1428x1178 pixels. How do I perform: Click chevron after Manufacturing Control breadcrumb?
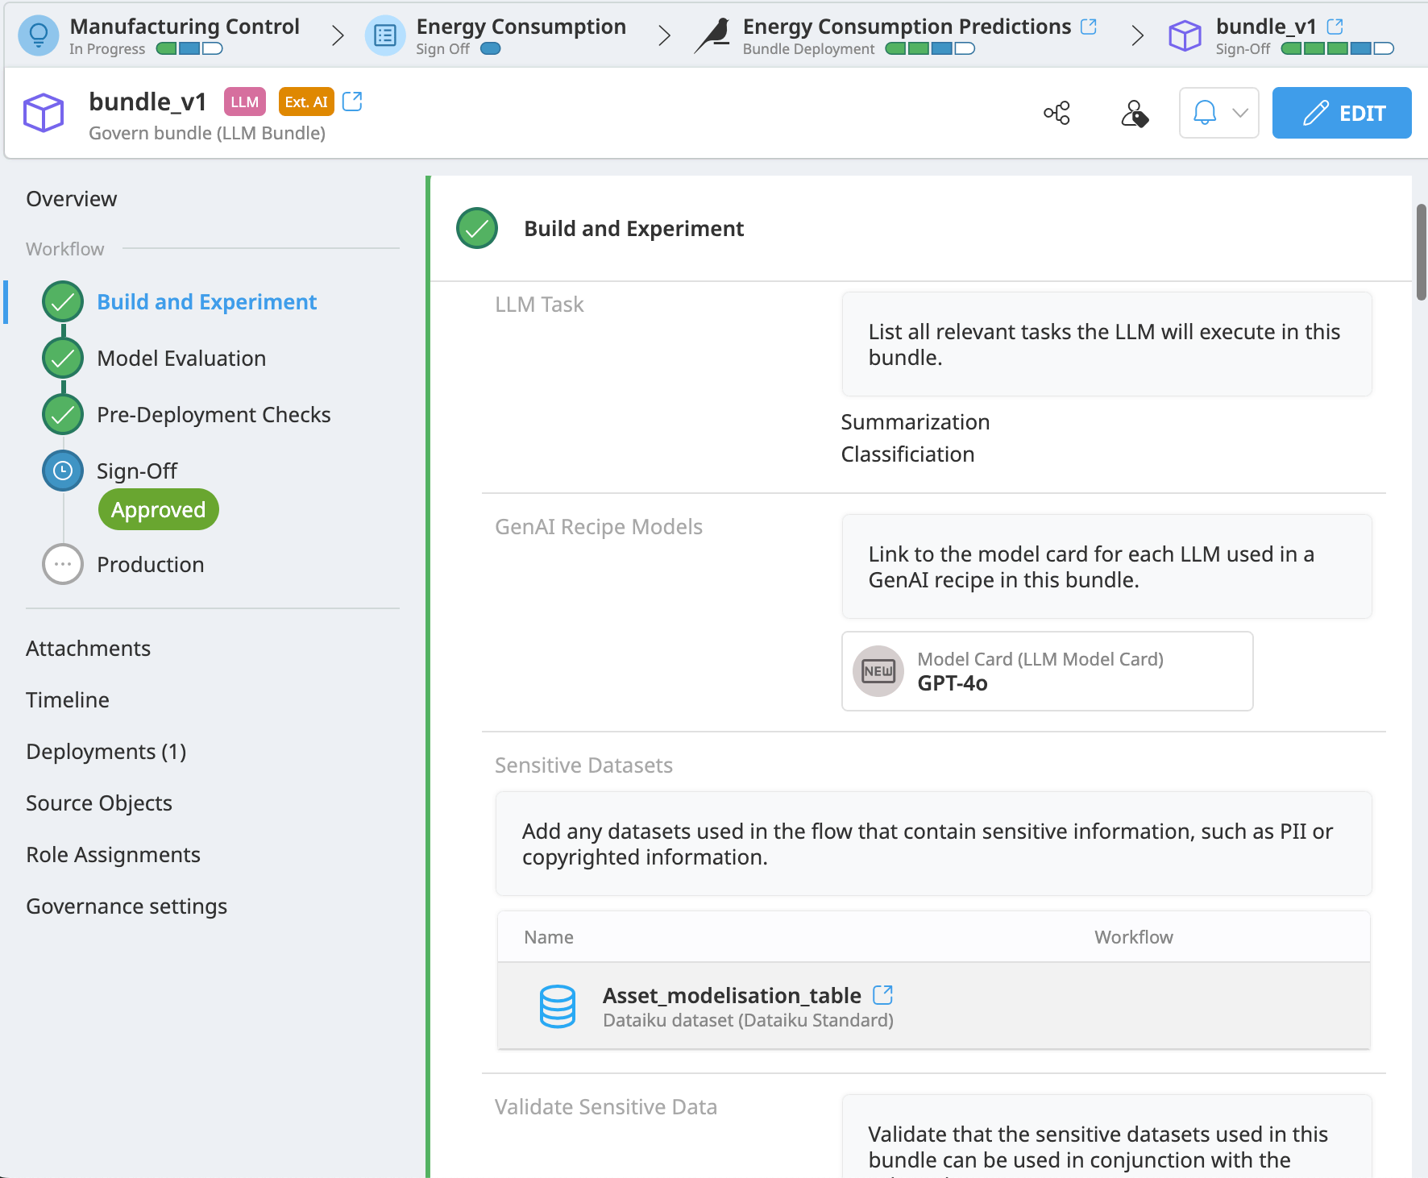(338, 36)
